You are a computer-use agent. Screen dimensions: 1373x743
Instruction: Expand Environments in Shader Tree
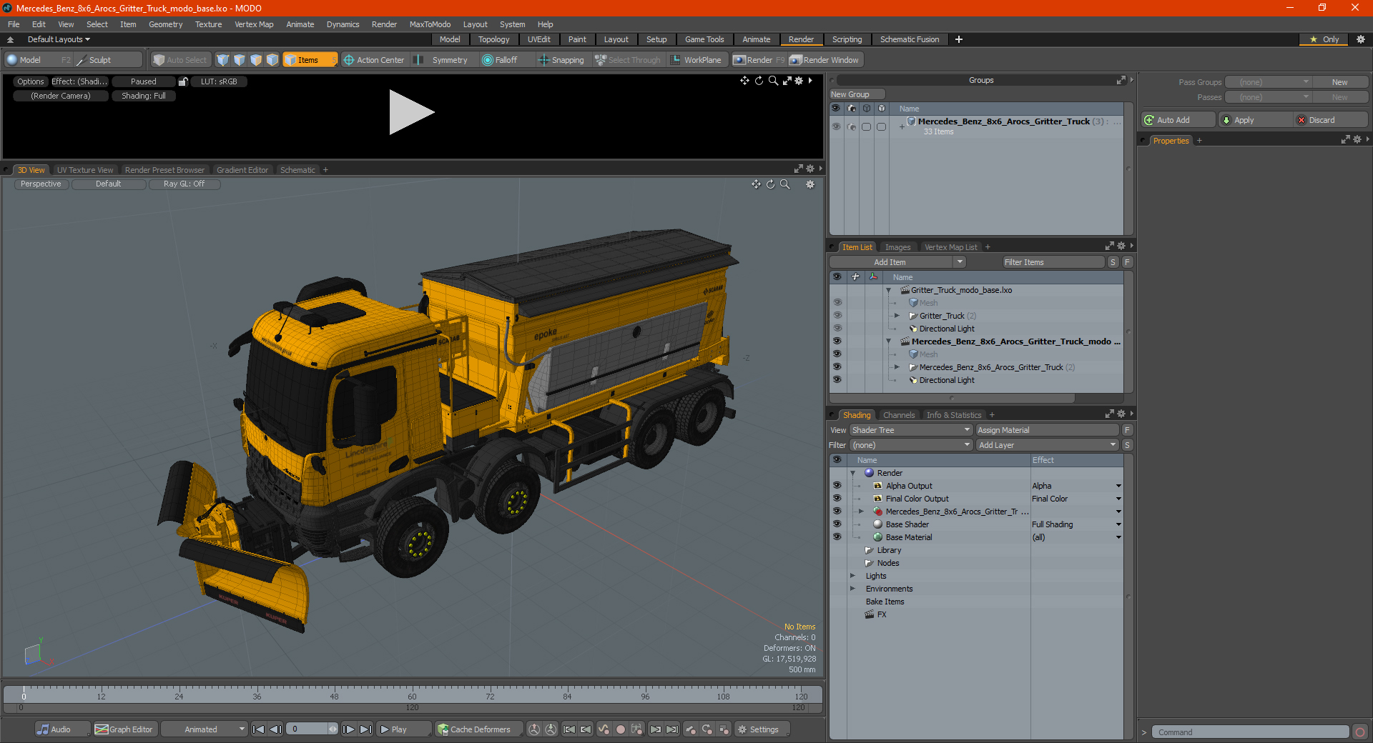pyautogui.click(x=852, y=589)
